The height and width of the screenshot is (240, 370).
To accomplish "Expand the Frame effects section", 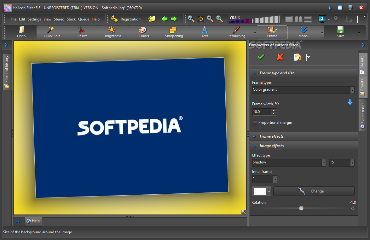I will pyautogui.click(x=271, y=136).
